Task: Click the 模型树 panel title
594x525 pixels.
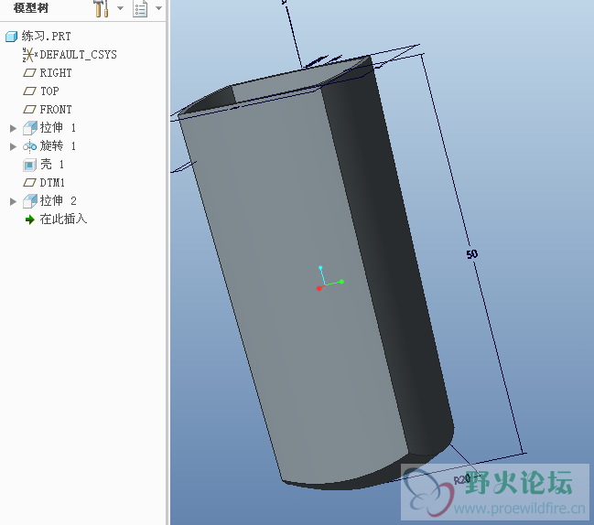Action: click(31, 8)
